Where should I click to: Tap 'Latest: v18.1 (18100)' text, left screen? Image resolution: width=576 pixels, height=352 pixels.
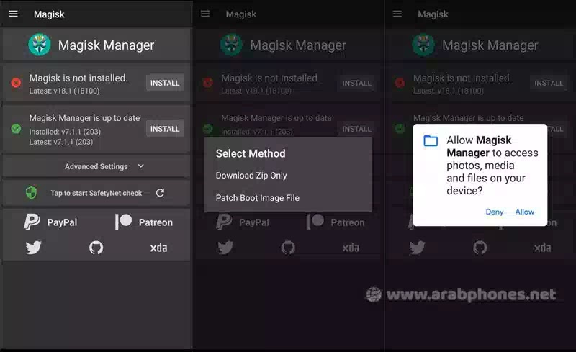point(64,91)
